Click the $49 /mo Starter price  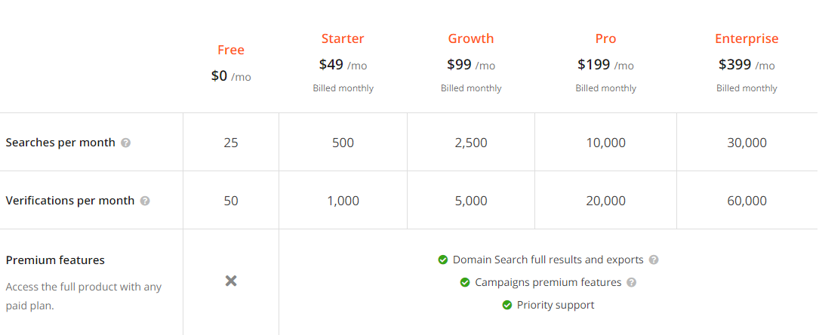(x=343, y=65)
